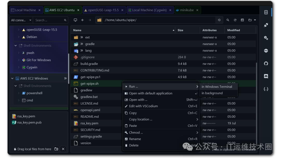Click the folder icon beside the path
Screen dimensions: 281x158
99,20
